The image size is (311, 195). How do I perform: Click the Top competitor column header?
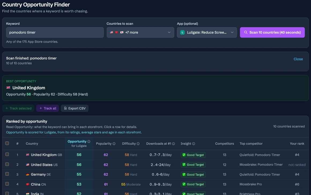click(251, 144)
